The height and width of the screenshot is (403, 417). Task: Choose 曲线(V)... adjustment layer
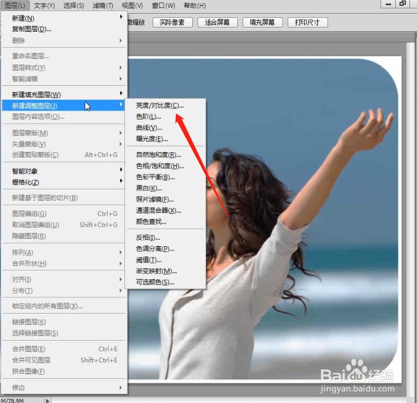(x=165, y=128)
